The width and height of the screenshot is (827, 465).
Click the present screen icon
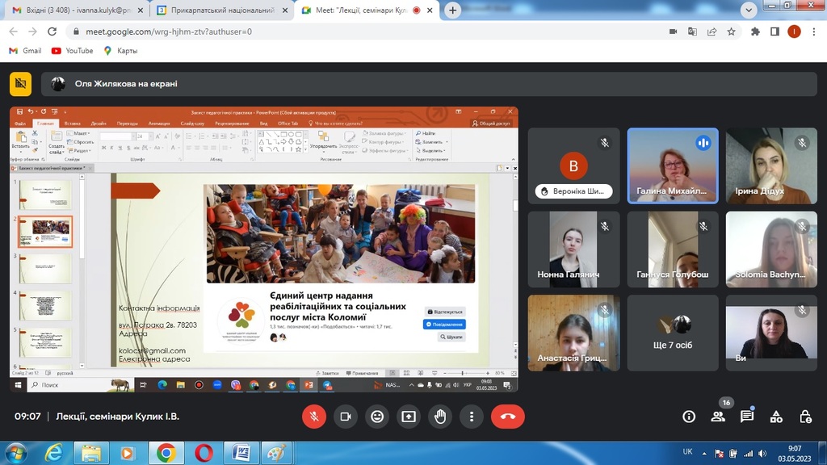click(409, 417)
